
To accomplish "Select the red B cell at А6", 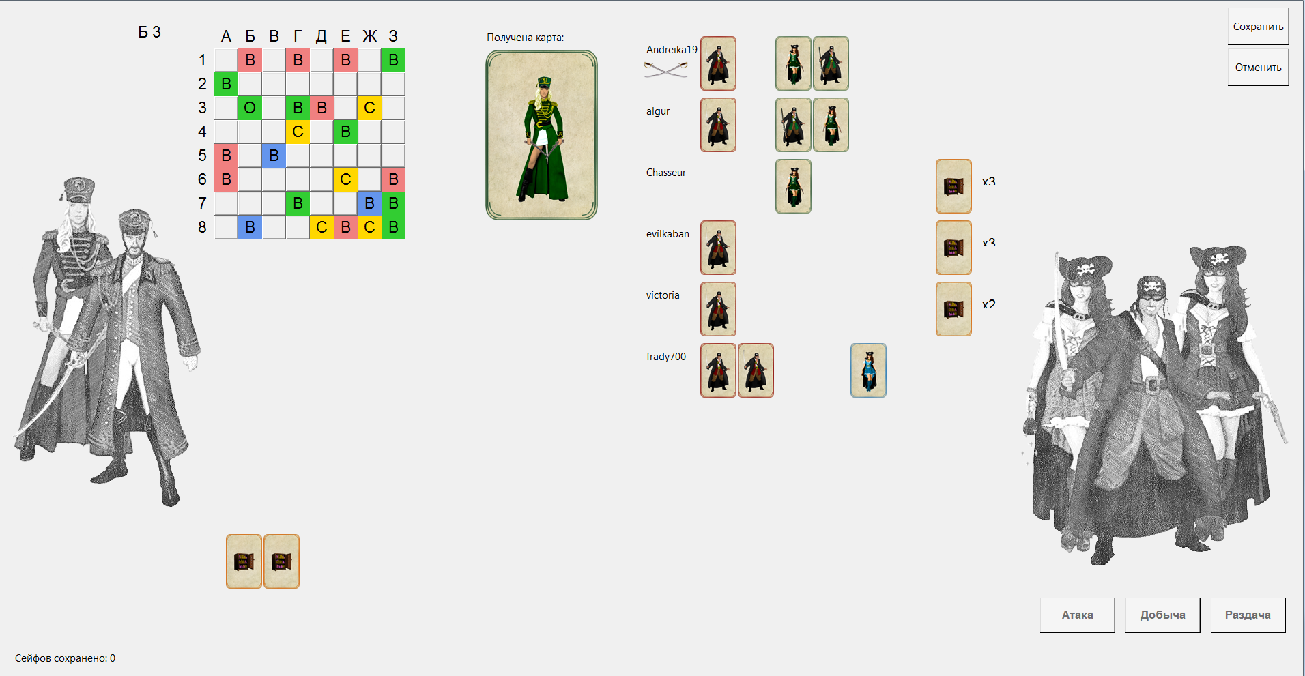I will pyautogui.click(x=226, y=179).
